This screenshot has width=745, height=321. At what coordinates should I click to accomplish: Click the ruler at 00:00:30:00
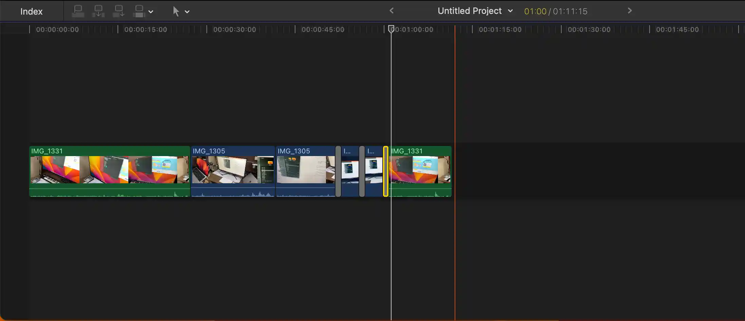[235, 30]
